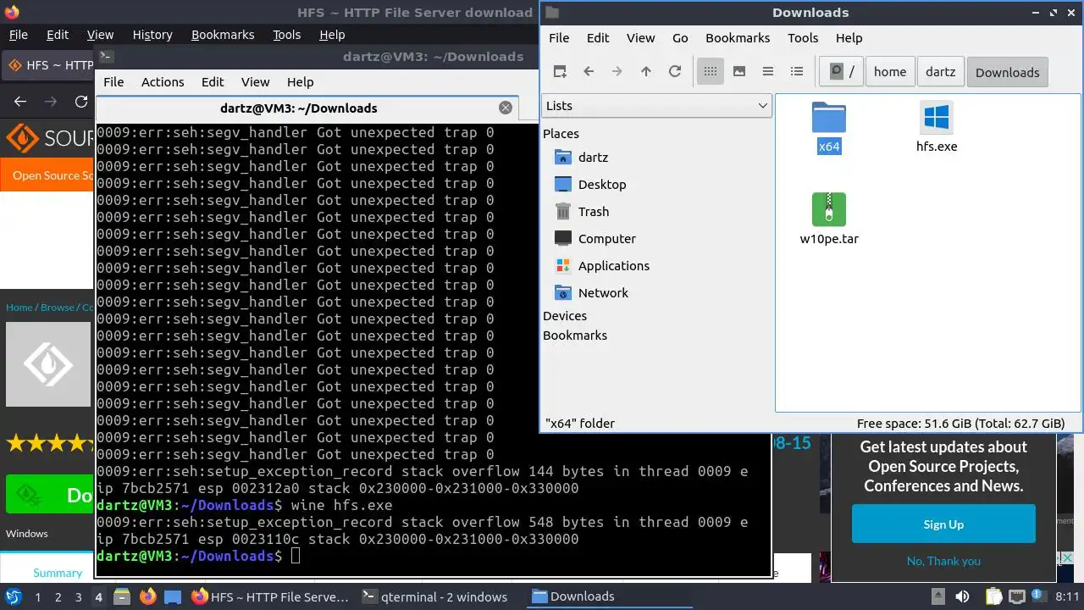The image size is (1084, 610).
Task: Select the hfs.exe file icon
Action: (x=936, y=118)
